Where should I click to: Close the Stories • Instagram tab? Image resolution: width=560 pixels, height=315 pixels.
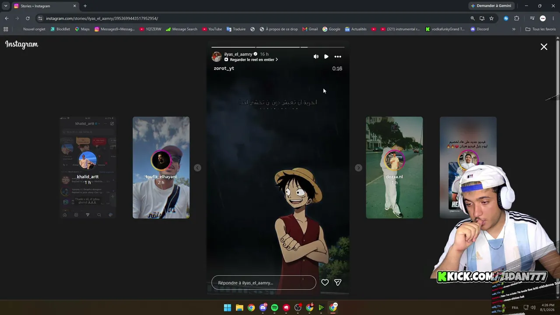(74, 6)
